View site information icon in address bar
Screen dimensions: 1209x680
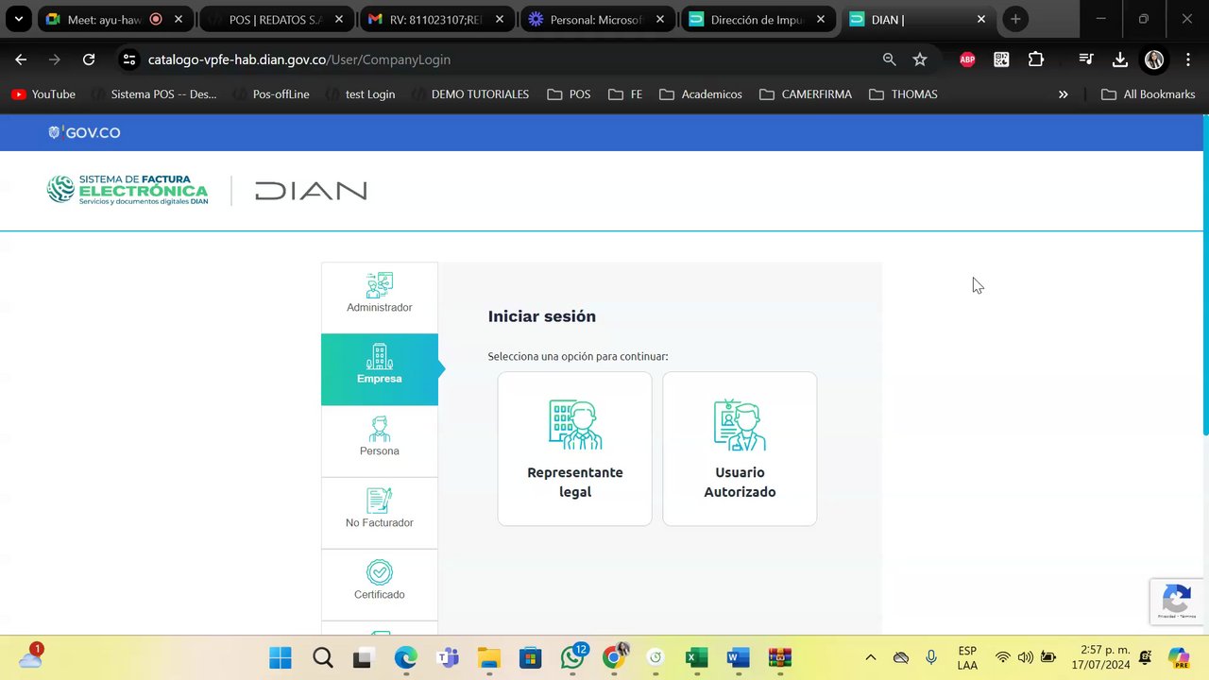point(129,59)
